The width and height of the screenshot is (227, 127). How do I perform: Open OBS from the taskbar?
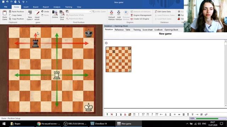(x=75, y=124)
